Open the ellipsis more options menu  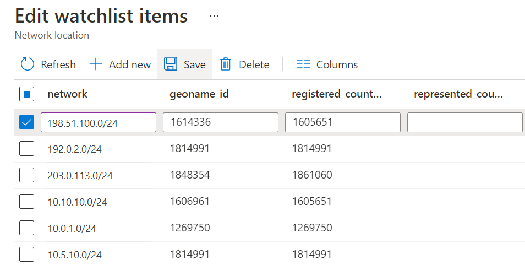point(214,17)
